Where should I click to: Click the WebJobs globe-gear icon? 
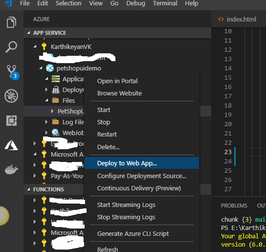tap(56, 133)
